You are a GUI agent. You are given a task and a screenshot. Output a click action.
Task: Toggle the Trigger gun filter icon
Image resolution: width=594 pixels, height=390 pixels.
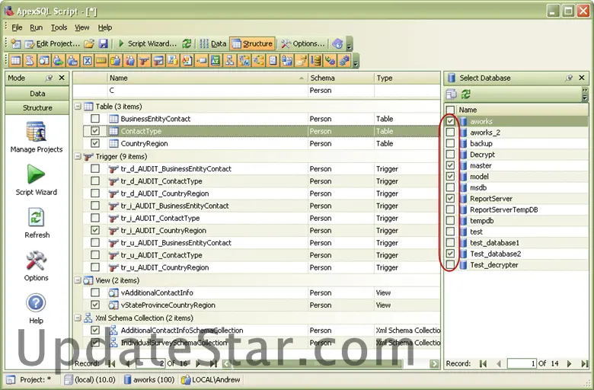(x=144, y=61)
